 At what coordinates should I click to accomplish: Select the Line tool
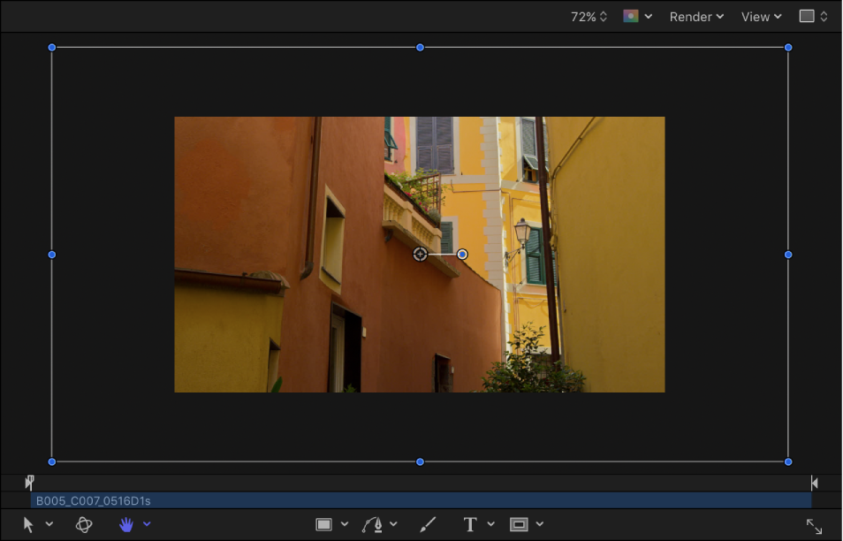tap(427, 523)
